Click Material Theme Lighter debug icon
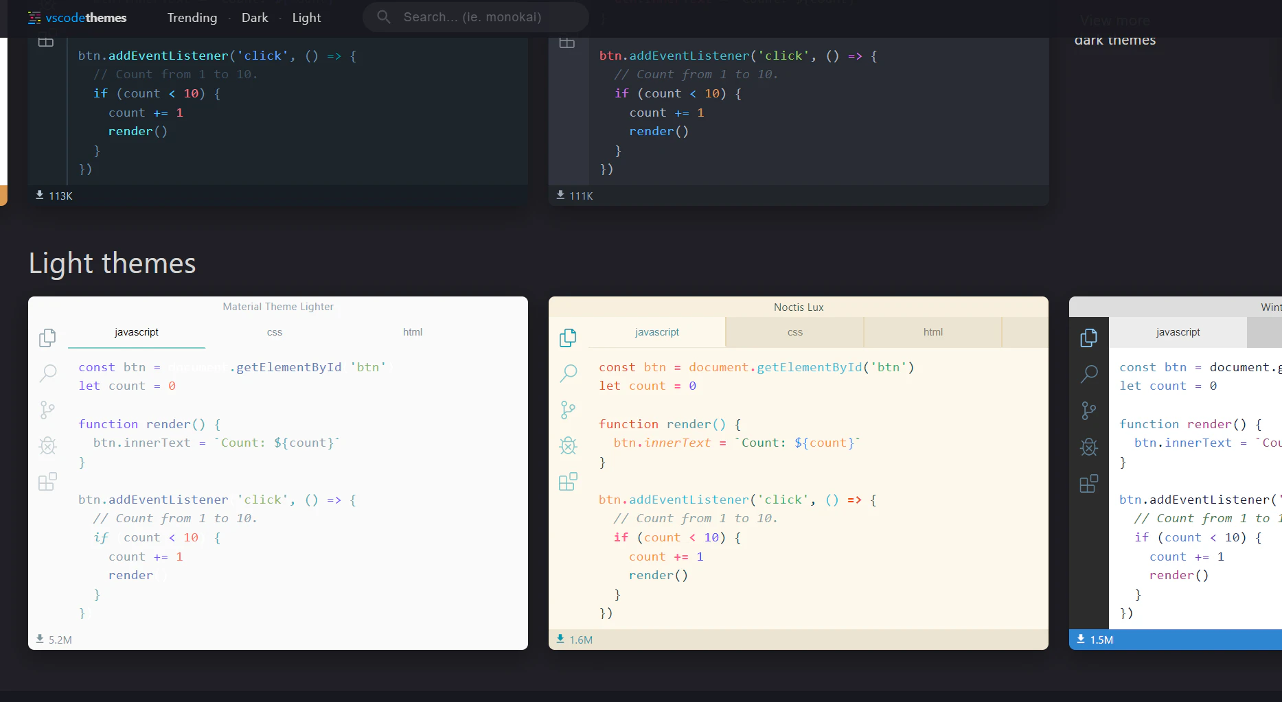 (47, 446)
